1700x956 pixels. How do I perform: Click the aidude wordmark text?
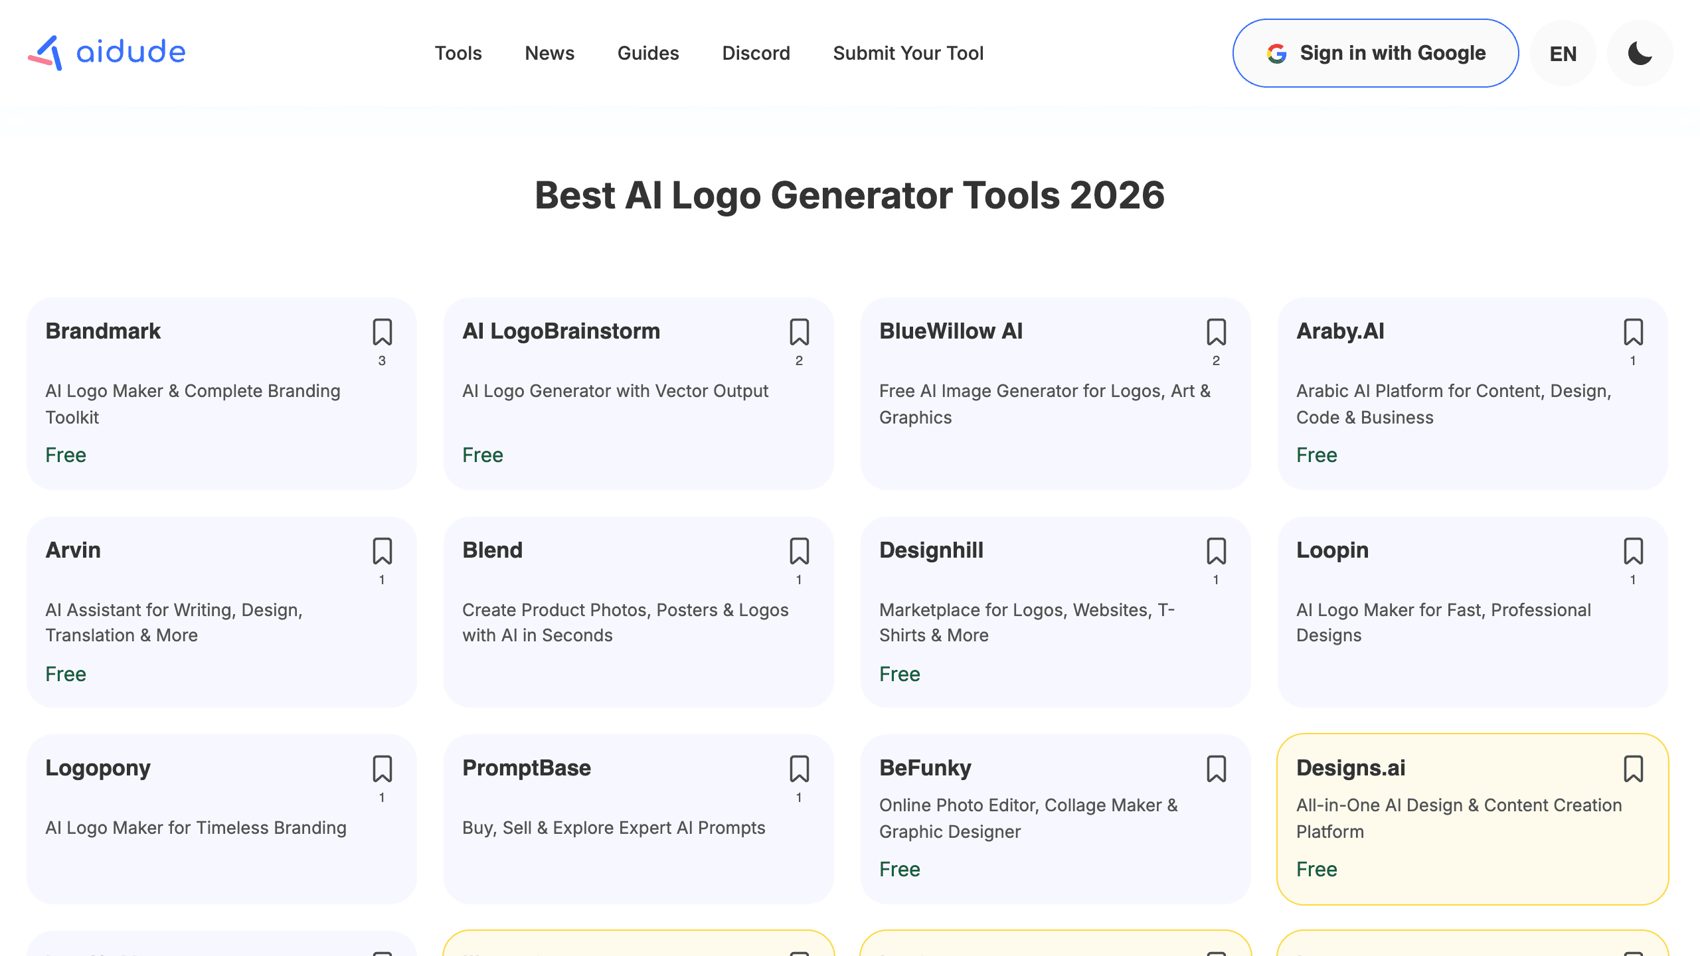point(131,52)
